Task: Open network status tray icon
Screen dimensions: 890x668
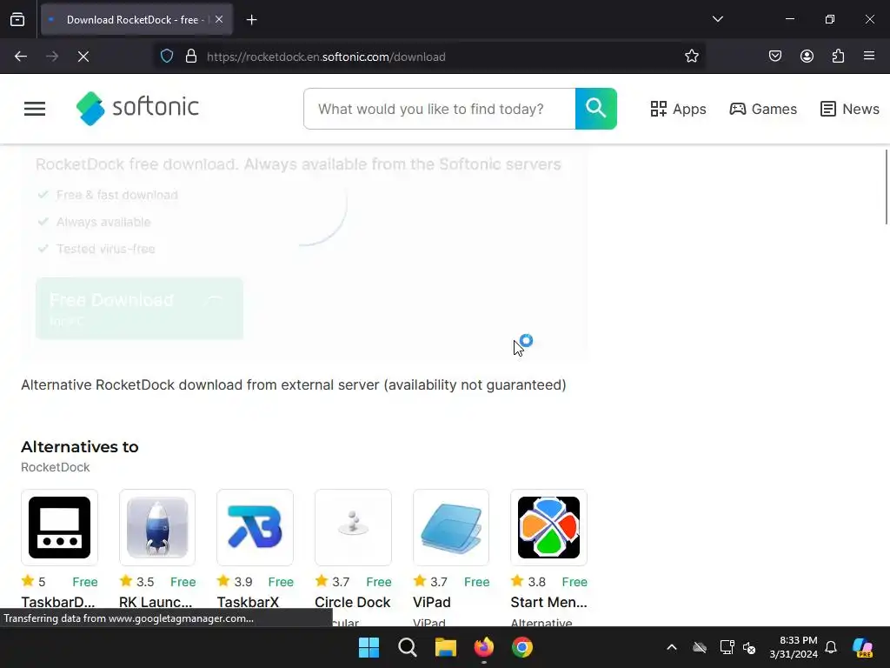Action: [x=727, y=647]
